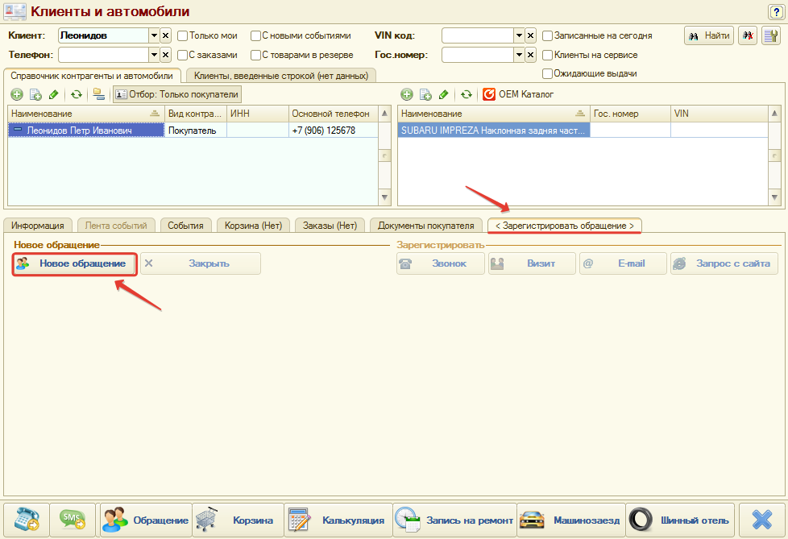Switch to Справочник контрагенты и автомобили tab
The height and width of the screenshot is (539, 788).
tap(92, 76)
